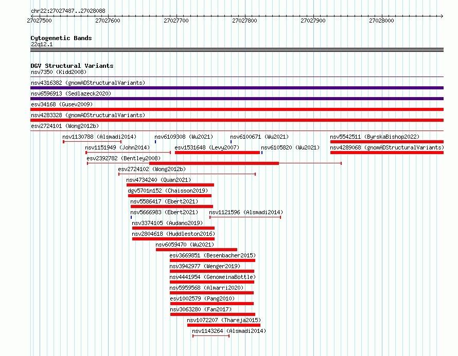Click the chr22:27027487..27028088 region label
The height and width of the screenshot is (356, 458).
68,11
